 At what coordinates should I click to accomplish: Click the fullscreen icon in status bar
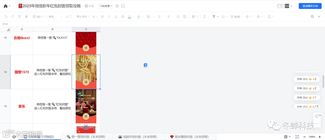[297, 137]
